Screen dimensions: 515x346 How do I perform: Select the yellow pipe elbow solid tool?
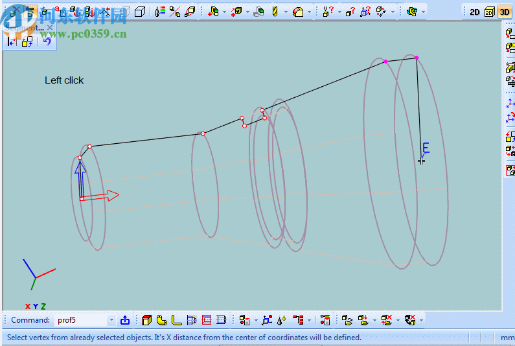pos(161,320)
